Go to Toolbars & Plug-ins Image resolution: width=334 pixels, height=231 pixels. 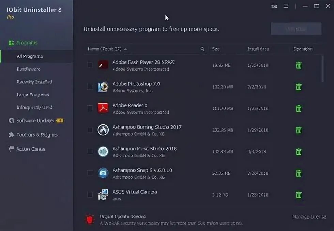pos(37,135)
